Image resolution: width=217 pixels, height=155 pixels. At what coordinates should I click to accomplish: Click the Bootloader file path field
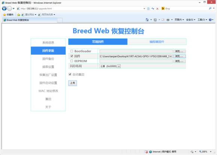tap(136, 51)
